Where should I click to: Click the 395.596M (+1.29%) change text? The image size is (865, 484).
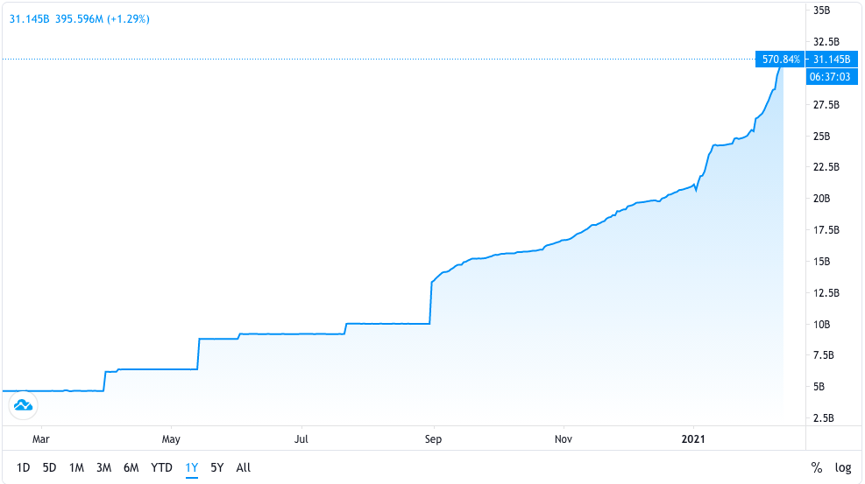coord(103,18)
